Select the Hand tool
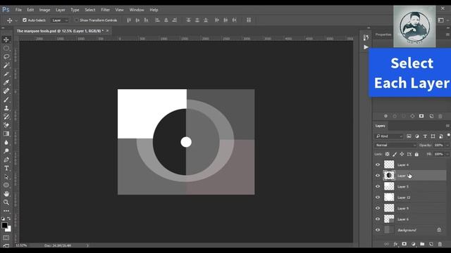Image resolution: width=451 pixels, height=253 pixels. [6, 194]
